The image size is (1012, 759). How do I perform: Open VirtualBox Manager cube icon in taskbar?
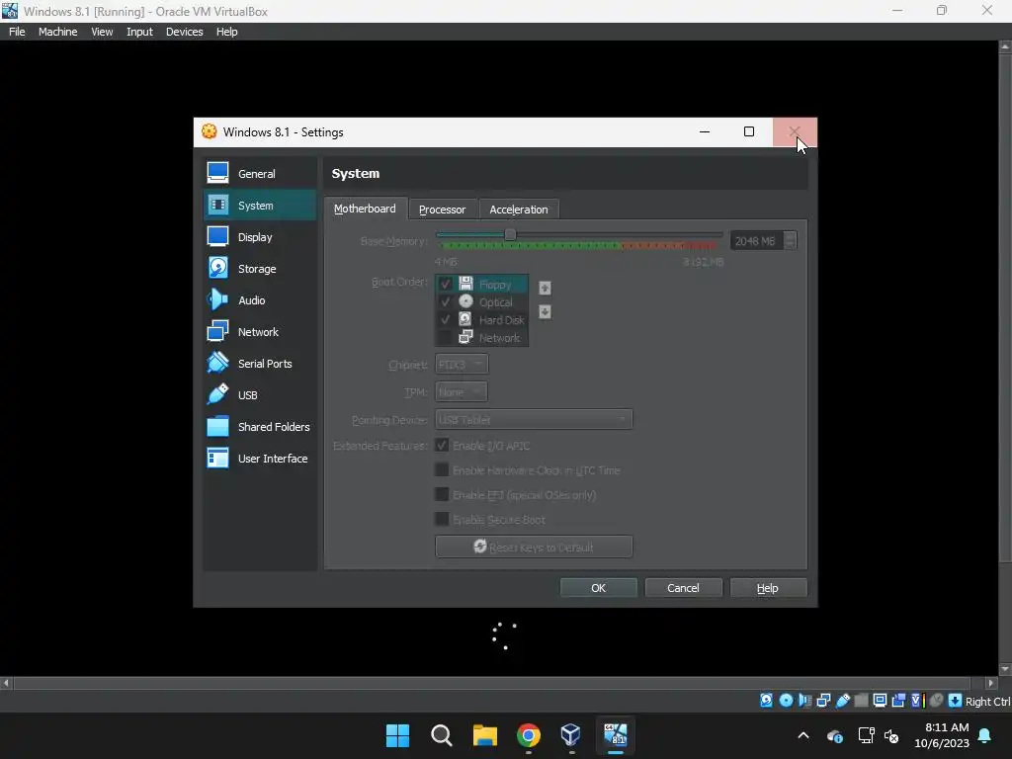pos(570,735)
